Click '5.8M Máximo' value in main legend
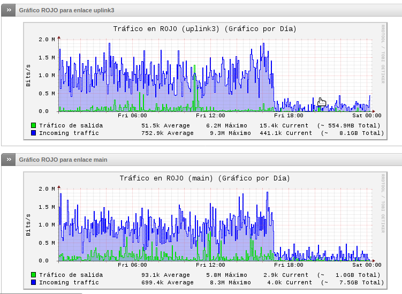402x294 pixels. point(226,275)
